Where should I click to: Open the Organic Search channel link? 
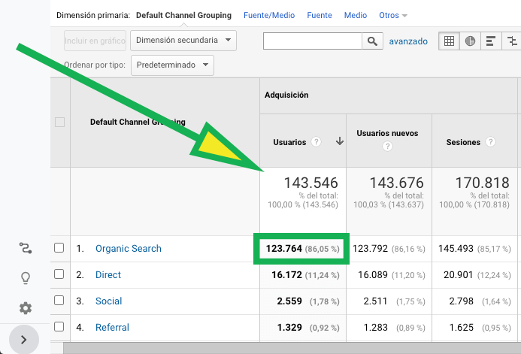tap(129, 248)
